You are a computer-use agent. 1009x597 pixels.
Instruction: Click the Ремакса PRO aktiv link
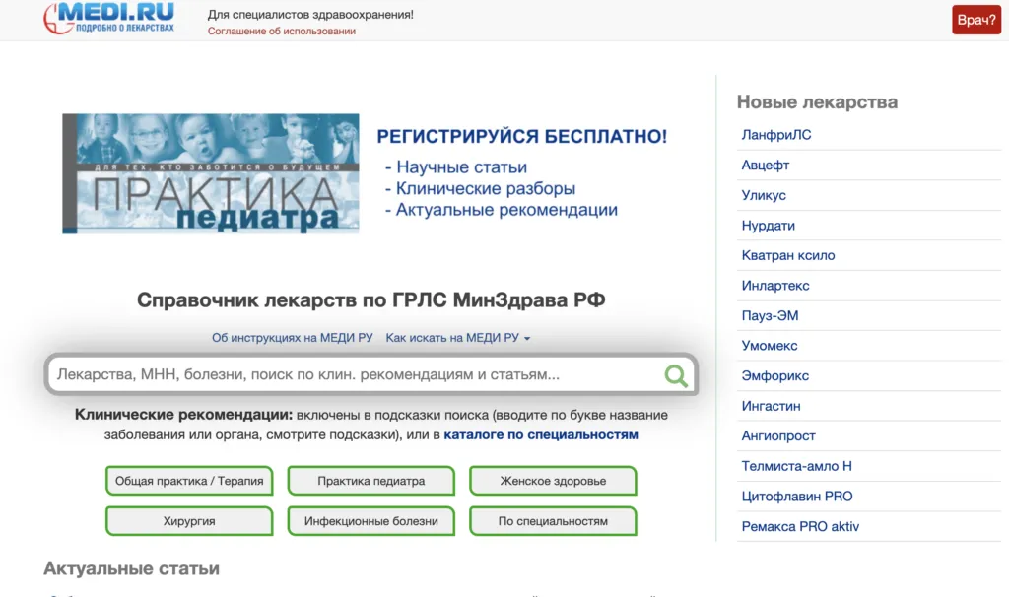pyautogui.click(x=800, y=526)
